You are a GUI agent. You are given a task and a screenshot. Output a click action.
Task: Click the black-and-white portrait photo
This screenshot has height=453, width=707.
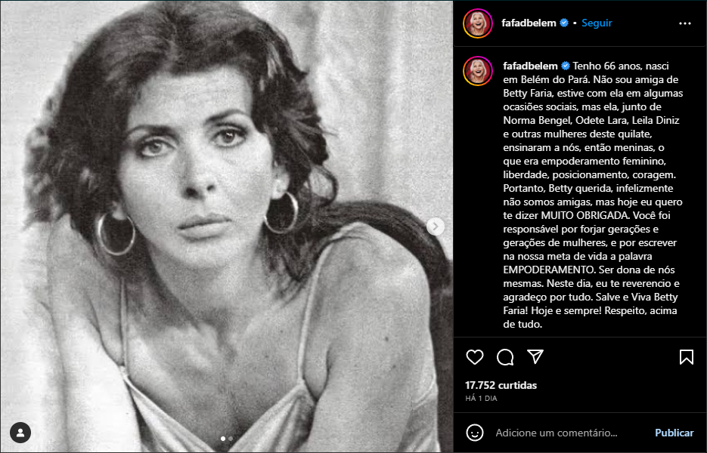tap(227, 226)
